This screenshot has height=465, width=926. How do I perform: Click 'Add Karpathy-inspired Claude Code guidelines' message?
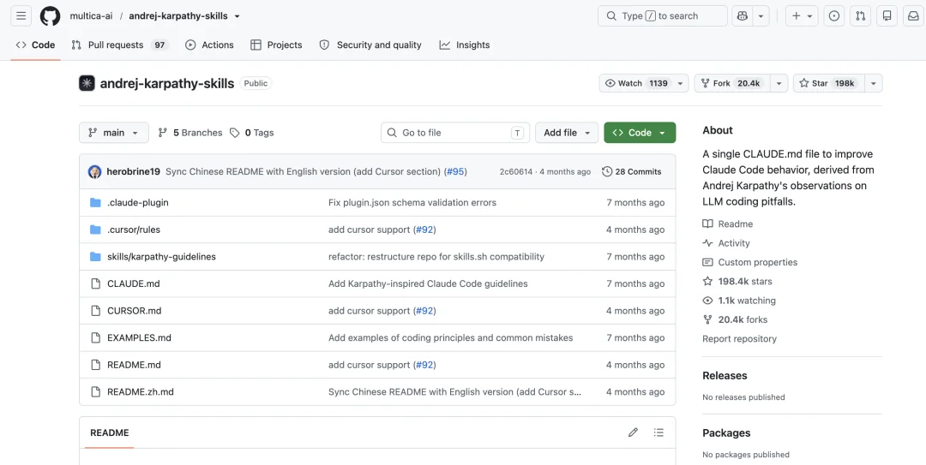pos(428,283)
